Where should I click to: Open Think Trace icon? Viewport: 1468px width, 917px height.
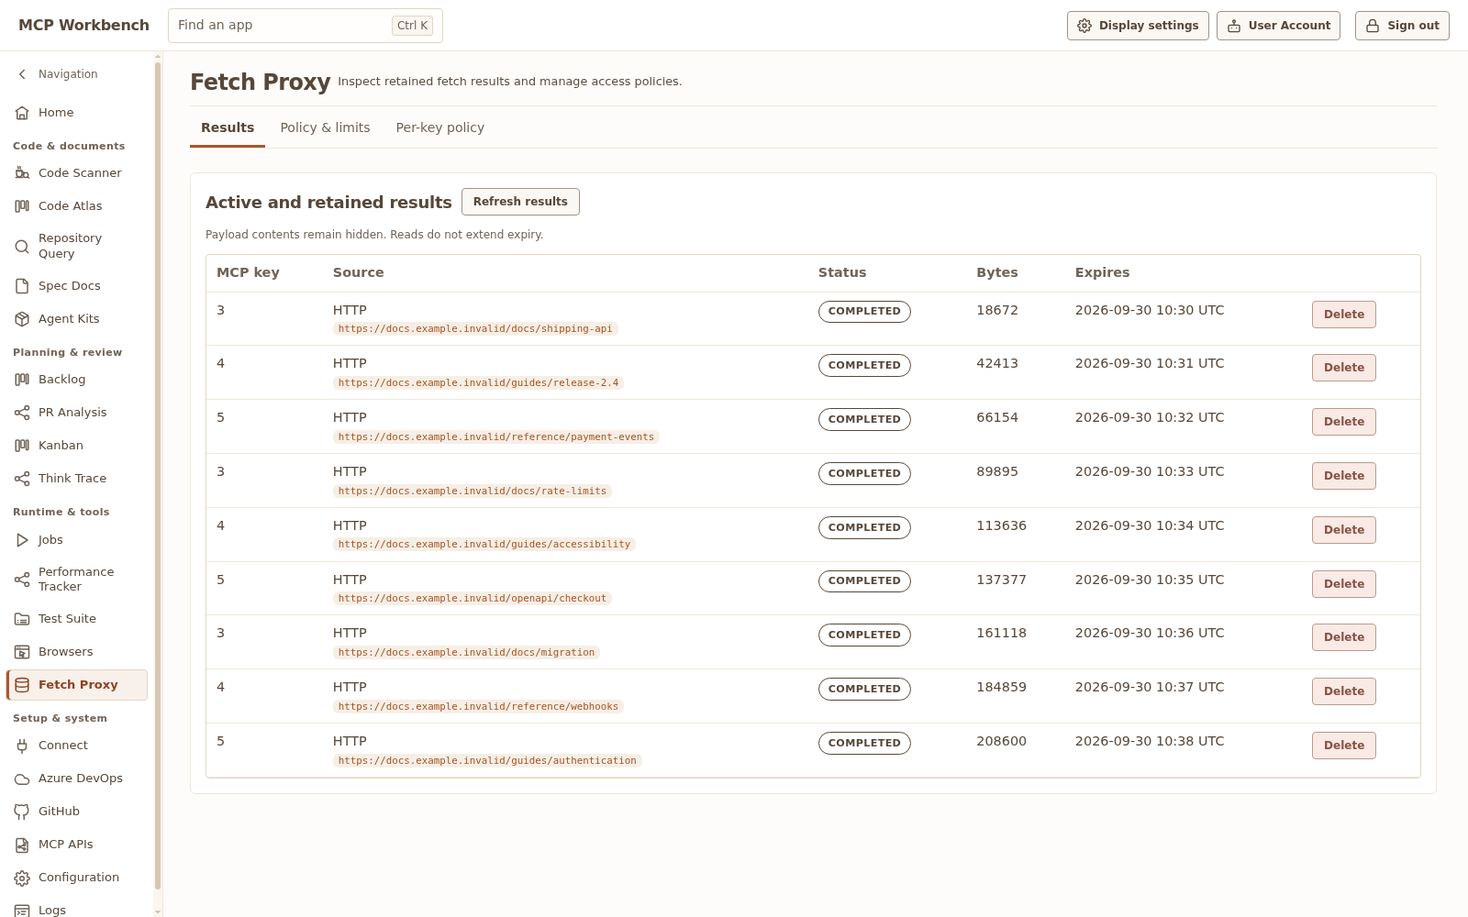coord(22,479)
